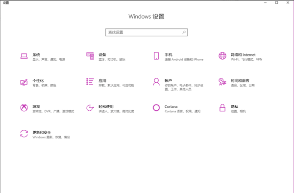This screenshot has width=294, height=193.
Task: Click the 语音、区域、日期 description
Action: tap(243, 85)
